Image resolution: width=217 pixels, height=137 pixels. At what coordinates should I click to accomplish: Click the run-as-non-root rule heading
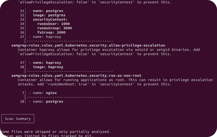click(76, 76)
